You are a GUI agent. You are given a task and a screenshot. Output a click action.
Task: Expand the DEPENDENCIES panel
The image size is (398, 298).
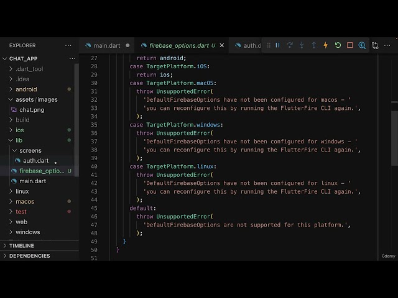[x=29, y=256]
